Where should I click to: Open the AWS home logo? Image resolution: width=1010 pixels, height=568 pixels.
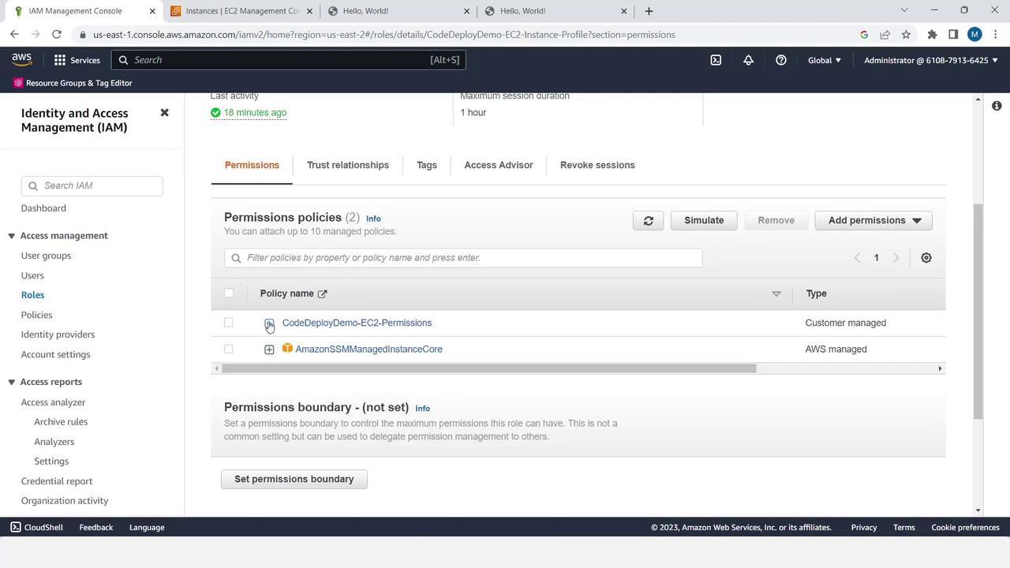[22, 60]
